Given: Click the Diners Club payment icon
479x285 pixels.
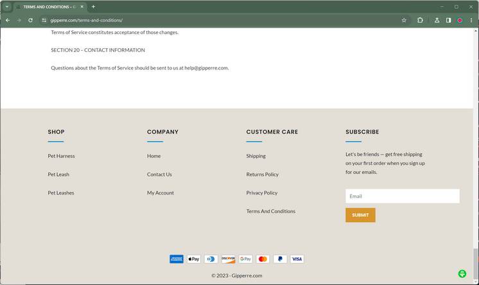Looking at the screenshot, I should [211, 259].
